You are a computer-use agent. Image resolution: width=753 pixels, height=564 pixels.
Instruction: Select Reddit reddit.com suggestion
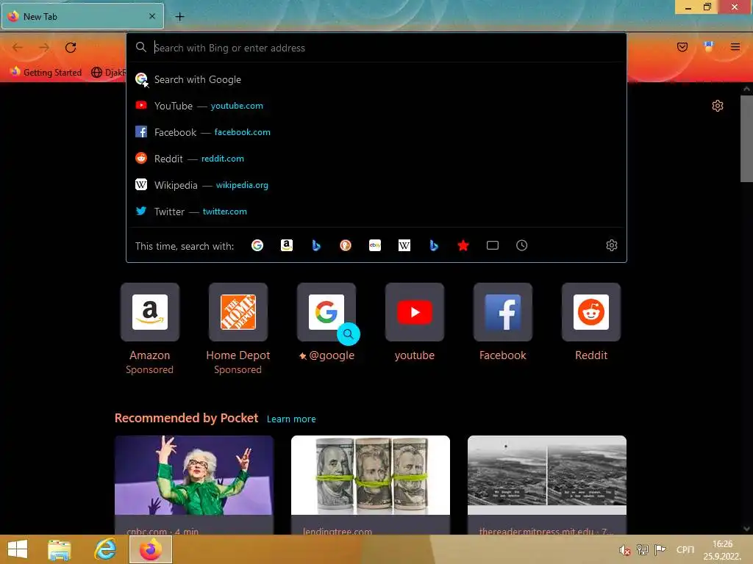click(376, 159)
